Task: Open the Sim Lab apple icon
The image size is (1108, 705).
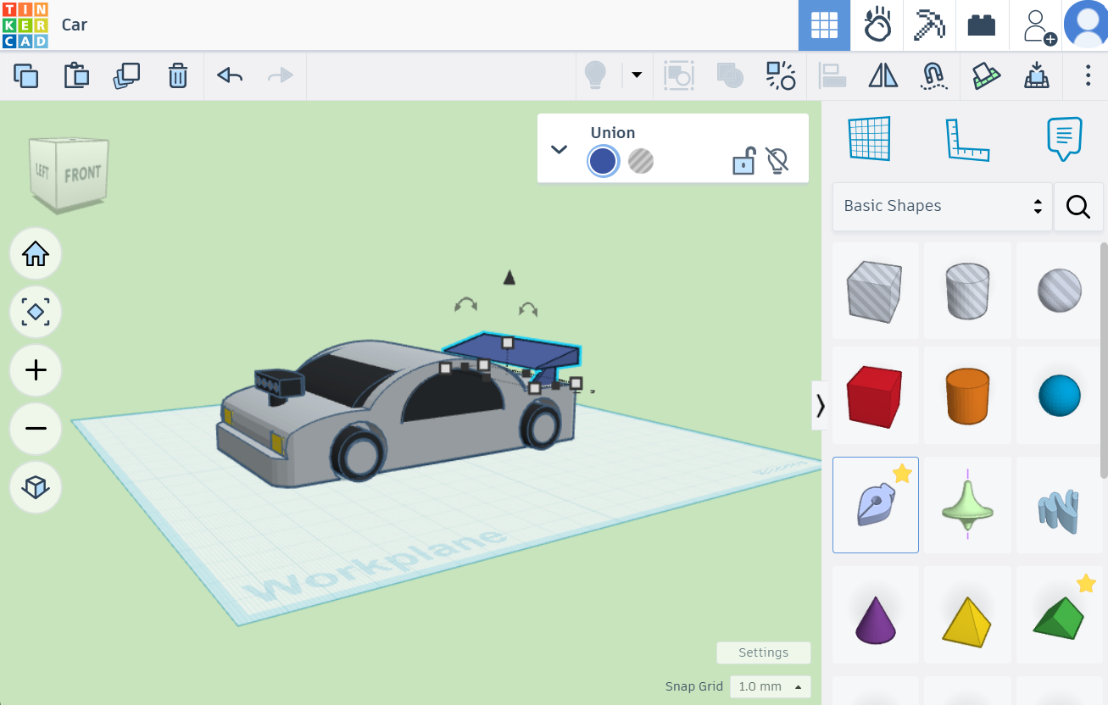Action: click(x=877, y=25)
